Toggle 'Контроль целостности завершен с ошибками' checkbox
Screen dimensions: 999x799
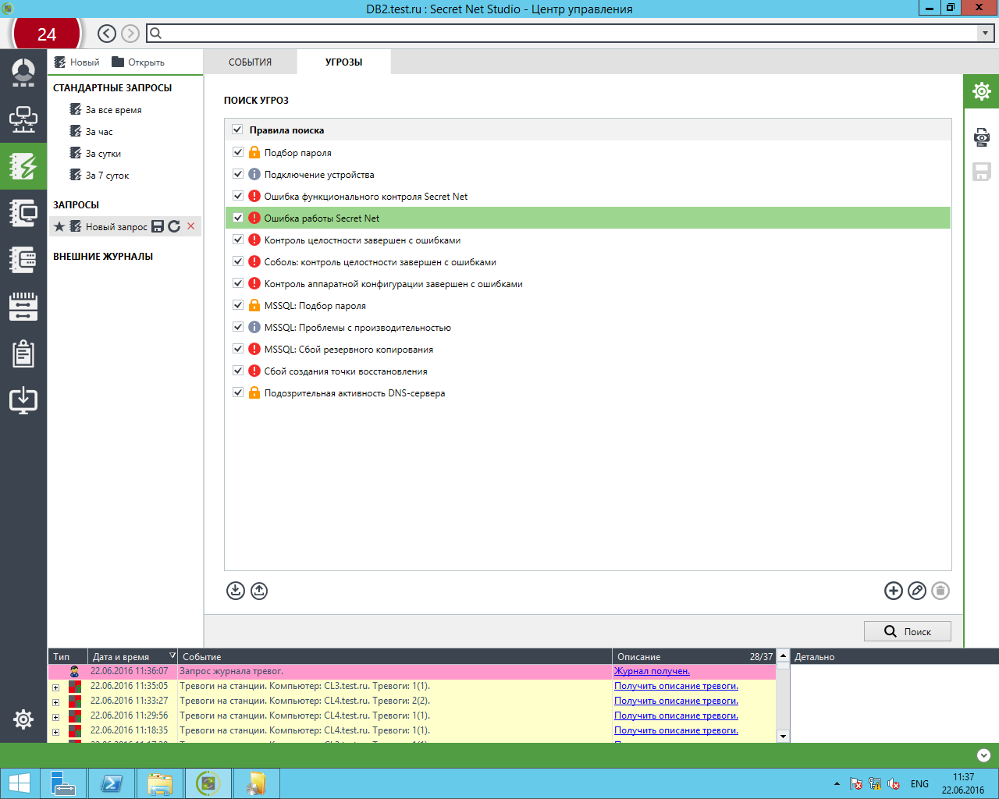(238, 240)
